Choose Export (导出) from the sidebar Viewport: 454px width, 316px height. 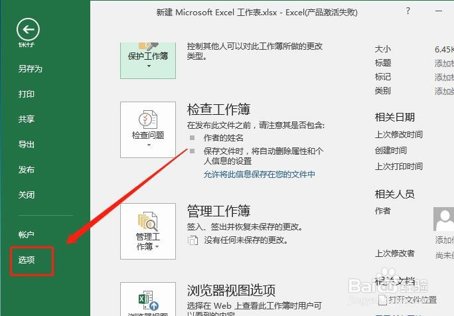(x=27, y=144)
